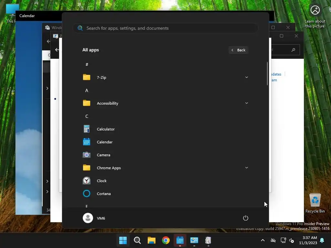Open the OneDrive tray icon
This screenshot has height=248, width=331.
(x=273, y=240)
